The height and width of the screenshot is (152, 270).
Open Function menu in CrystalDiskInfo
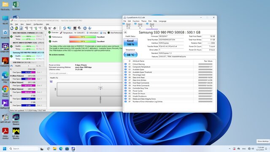(136, 21)
